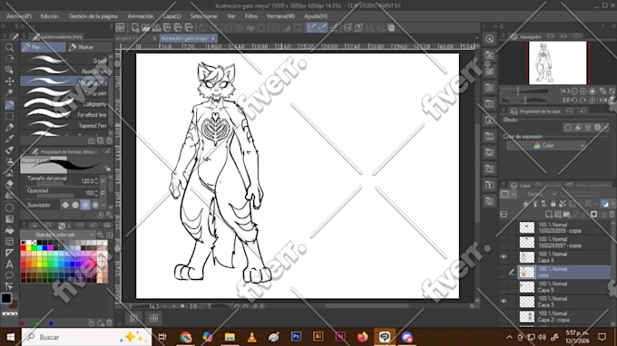This screenshot has width=617, height=346.
Task: Click Rotate right in the Navigator
Action: point(583,101)
